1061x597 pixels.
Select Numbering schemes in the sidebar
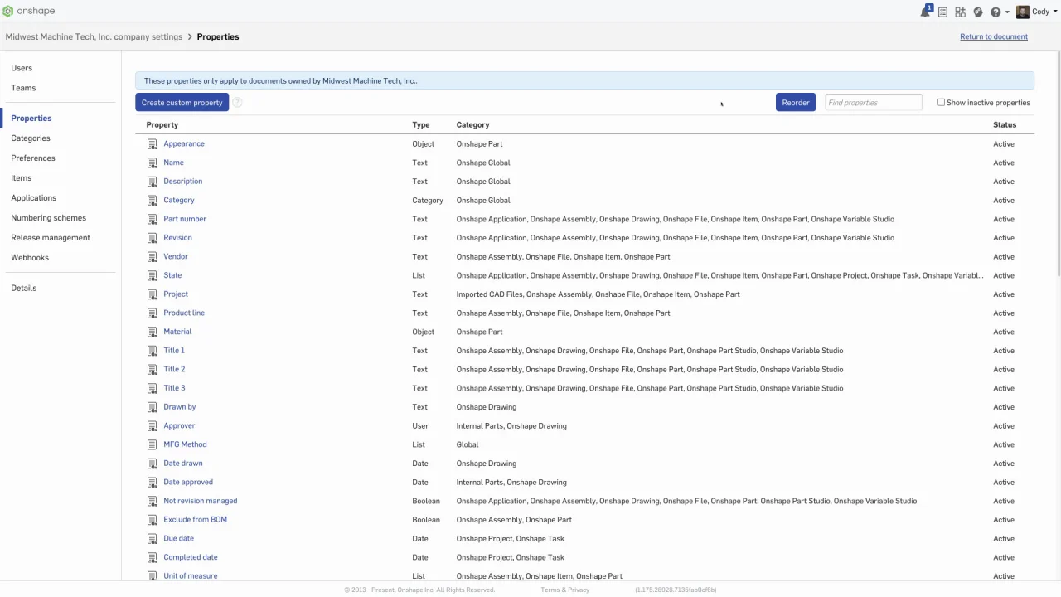pos(48,218)
